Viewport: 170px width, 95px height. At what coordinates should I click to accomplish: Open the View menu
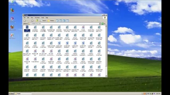32,18
